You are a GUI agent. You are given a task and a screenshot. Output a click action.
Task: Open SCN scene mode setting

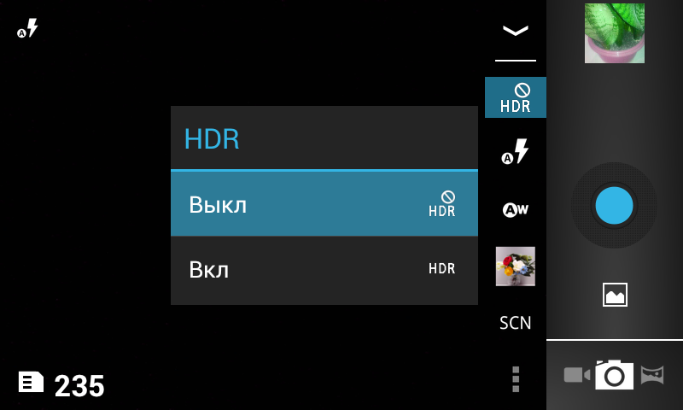(x=516, y=323)
